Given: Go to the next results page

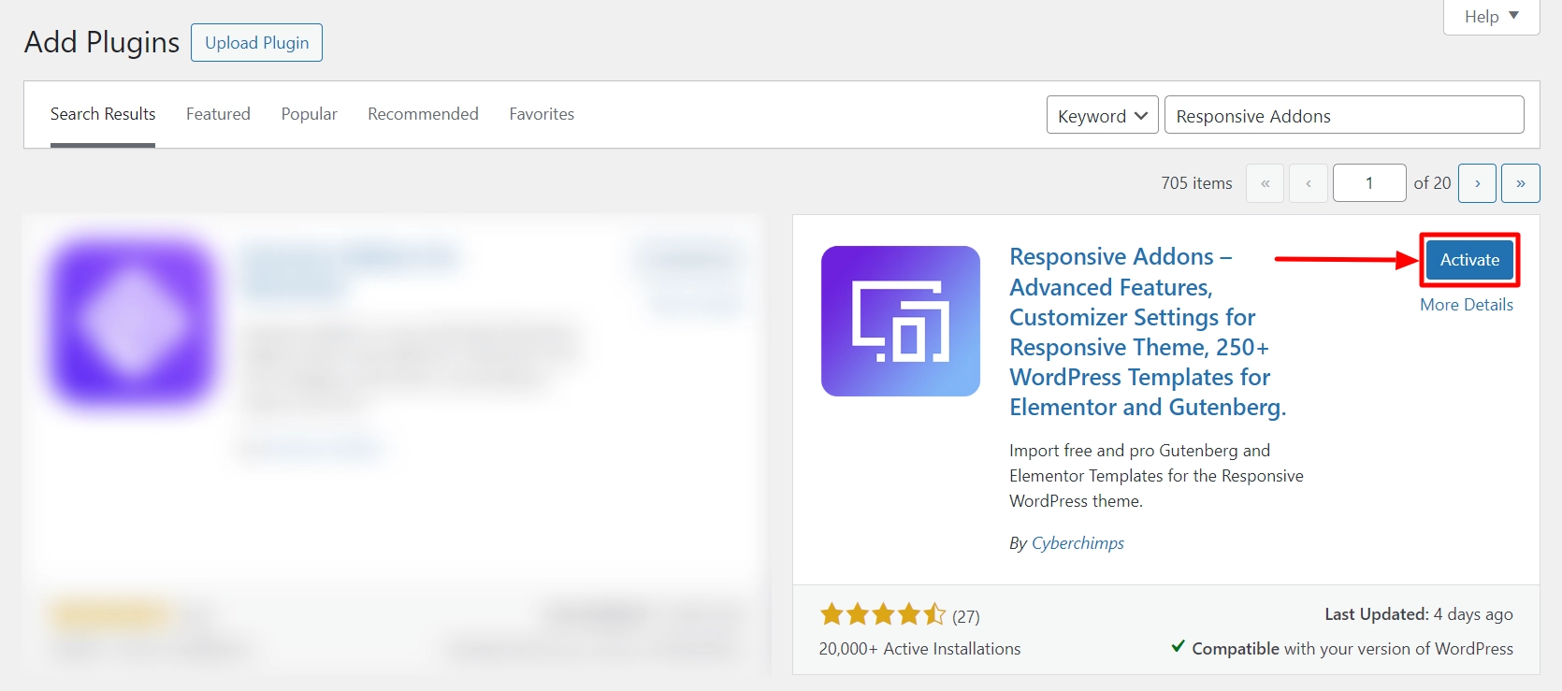Looking at the screenshot, I should click(x=1478, y=183).
